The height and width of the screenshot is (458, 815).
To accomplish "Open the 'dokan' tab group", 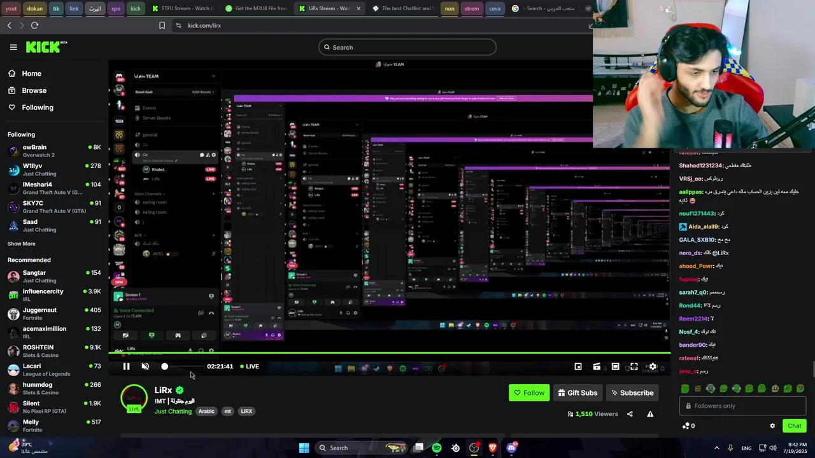I will (x=34, y=9).
